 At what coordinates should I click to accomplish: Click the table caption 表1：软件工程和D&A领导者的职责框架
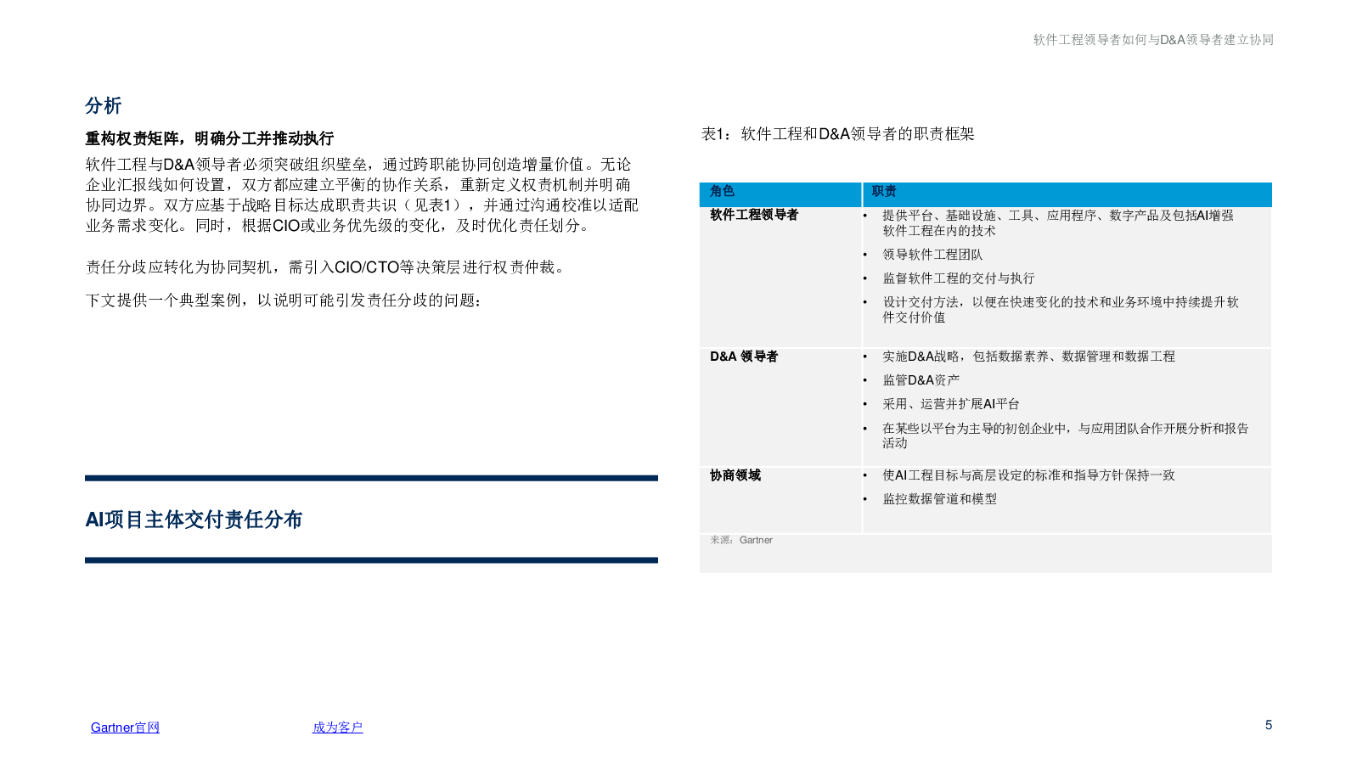(x=837, y=134)
